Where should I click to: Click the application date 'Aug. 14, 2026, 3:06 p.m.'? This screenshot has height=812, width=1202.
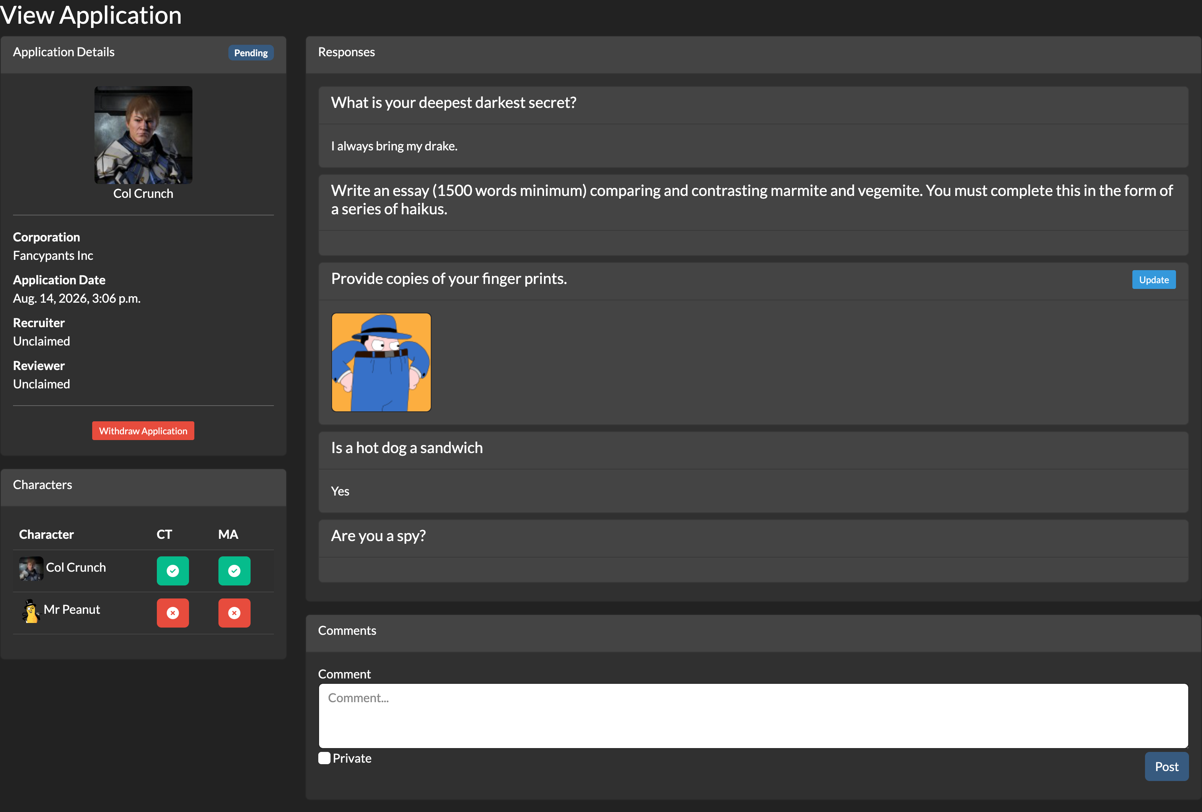pyautogui.click(x=77, y=298)
